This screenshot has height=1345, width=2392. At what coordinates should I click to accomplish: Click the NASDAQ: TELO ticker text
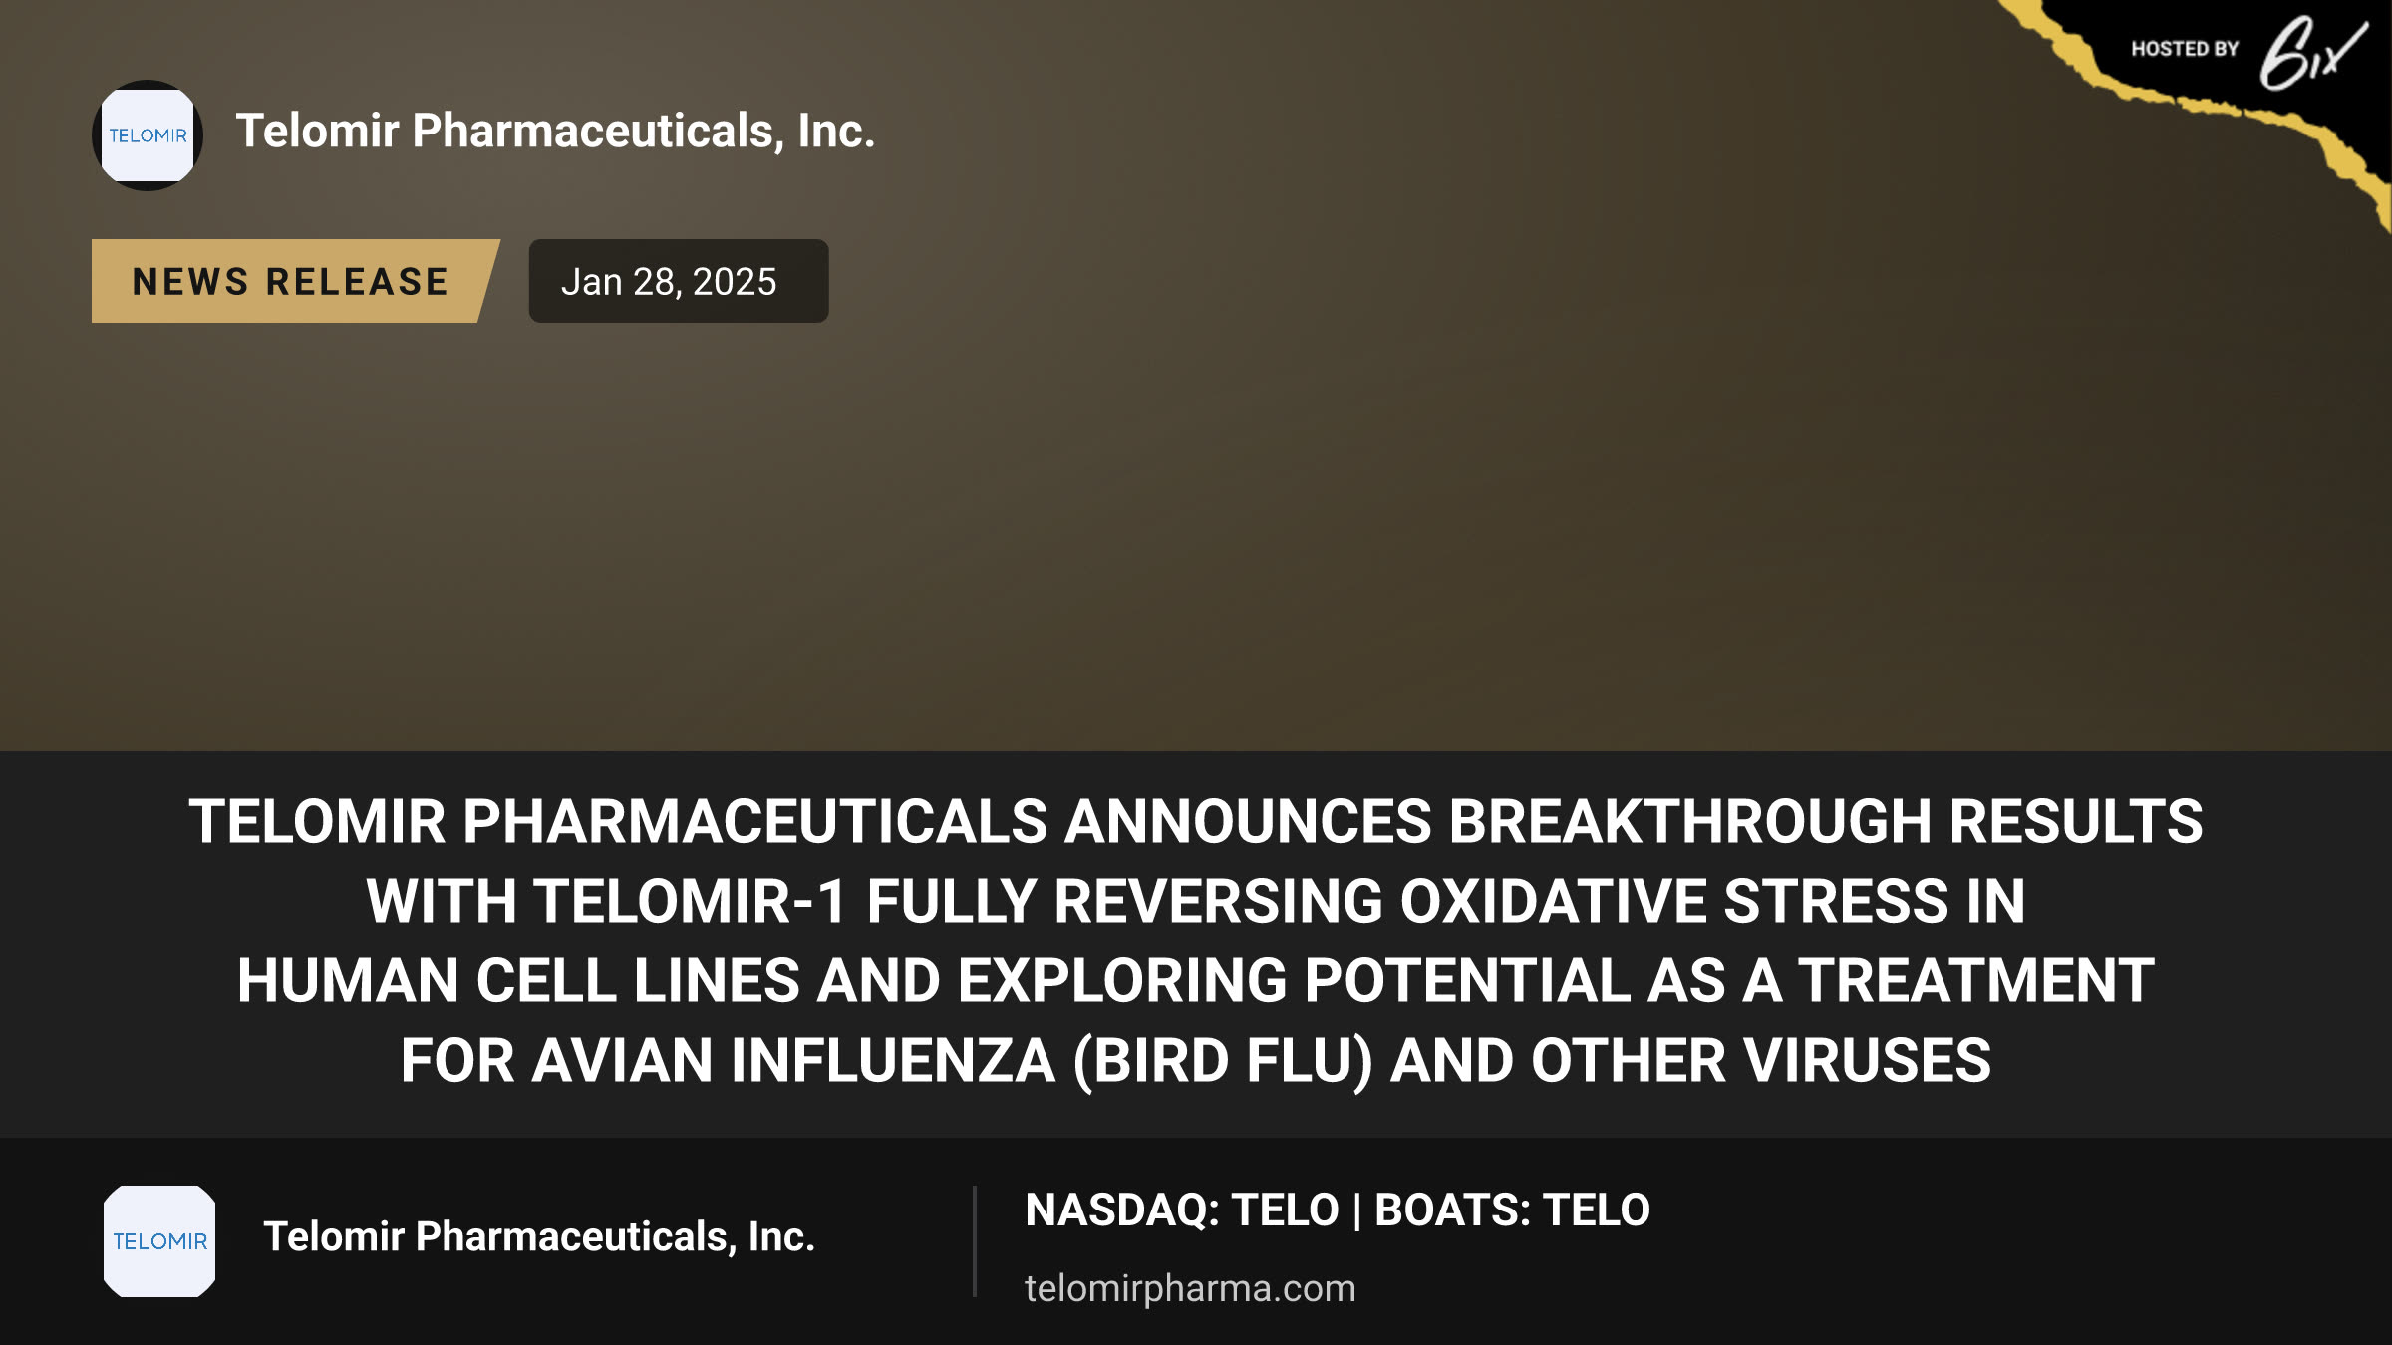1182,1210
